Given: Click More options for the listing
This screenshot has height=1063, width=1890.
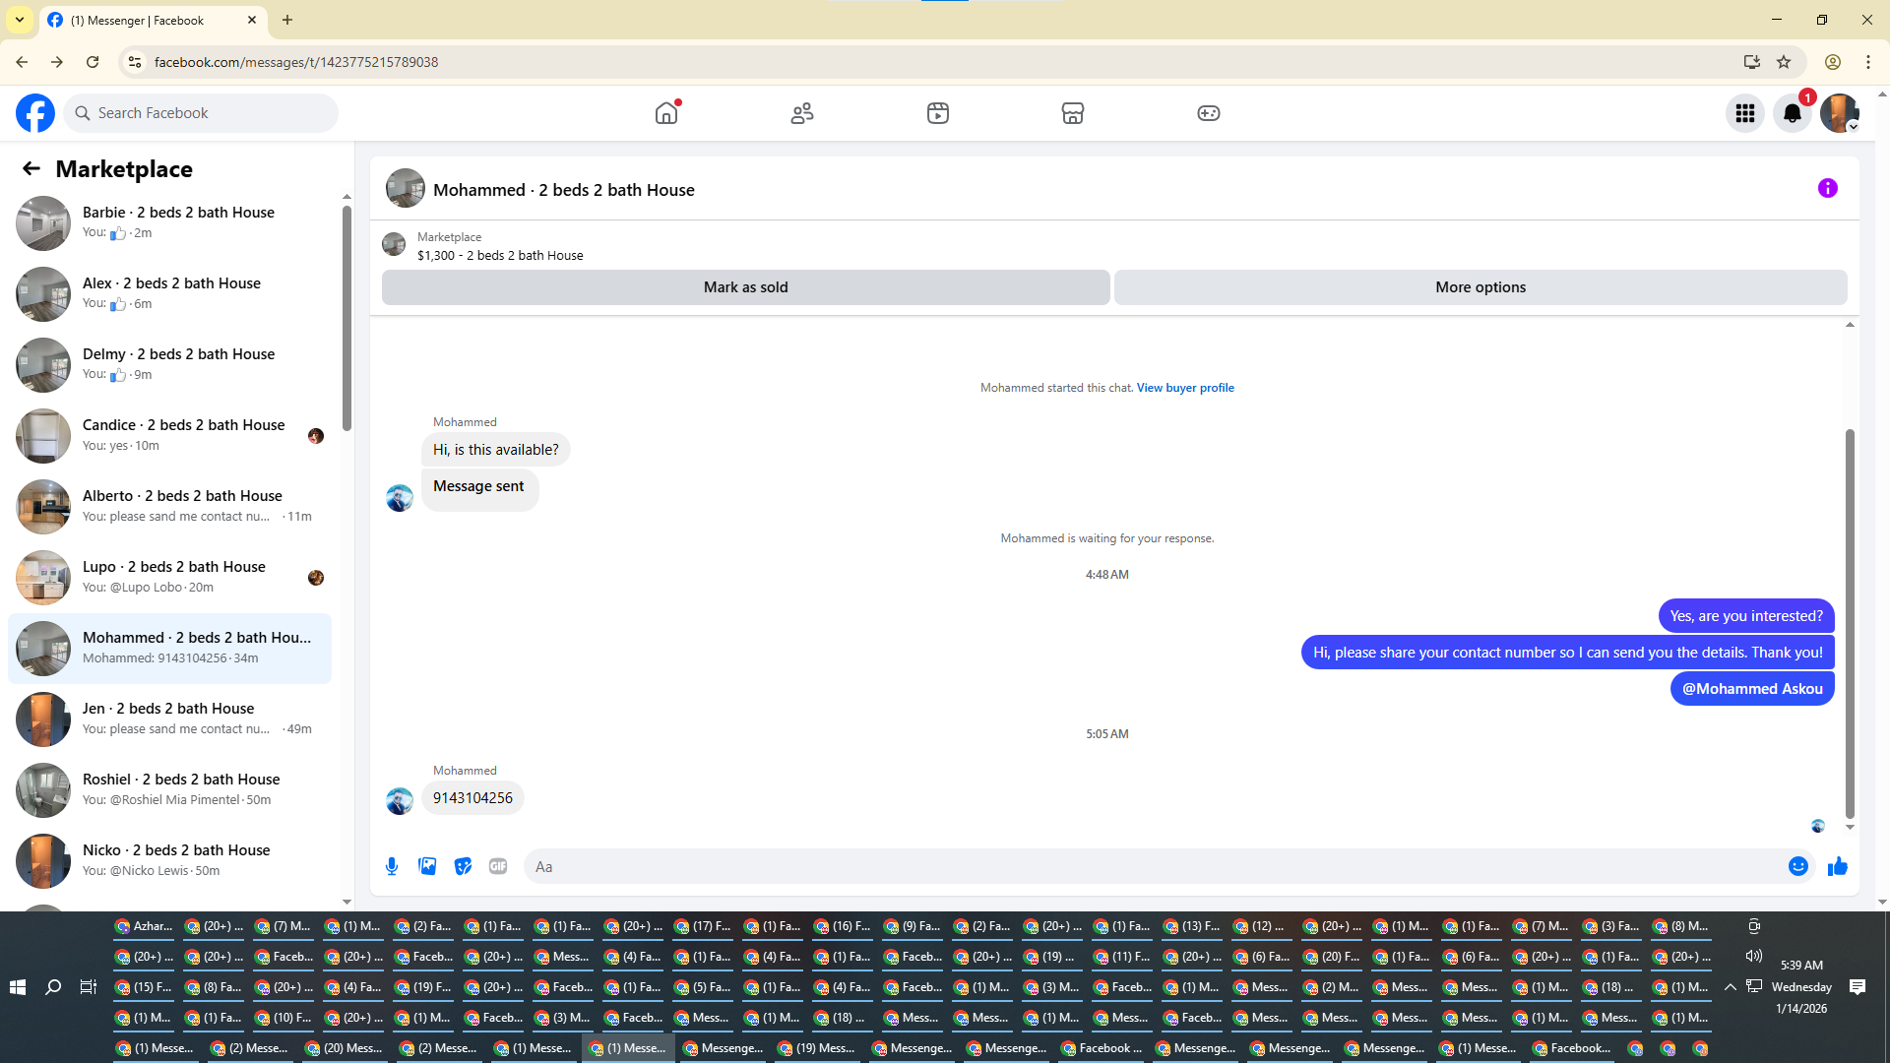Looking at the screenshot, I should (1480, 287).
